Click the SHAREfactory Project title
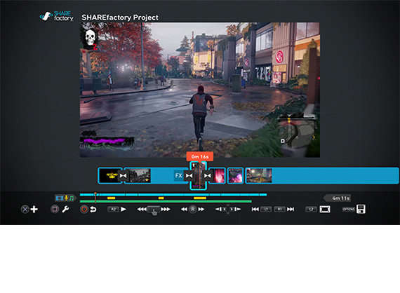 pos(120,18)
